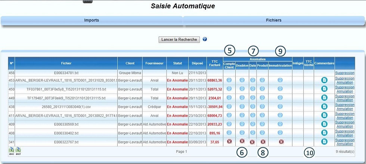This screenshot has width=366, height=164.
Task: Click Annulation link for row 449
Action: pos(344,100)
